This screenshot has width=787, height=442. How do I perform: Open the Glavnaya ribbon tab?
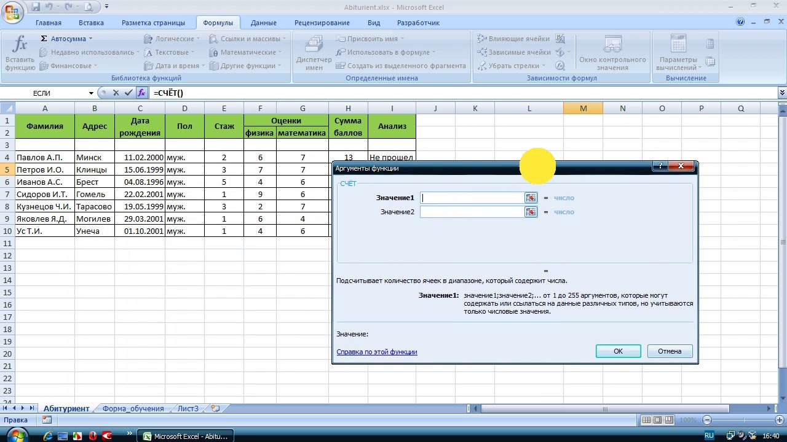click(x=49, y=23)
